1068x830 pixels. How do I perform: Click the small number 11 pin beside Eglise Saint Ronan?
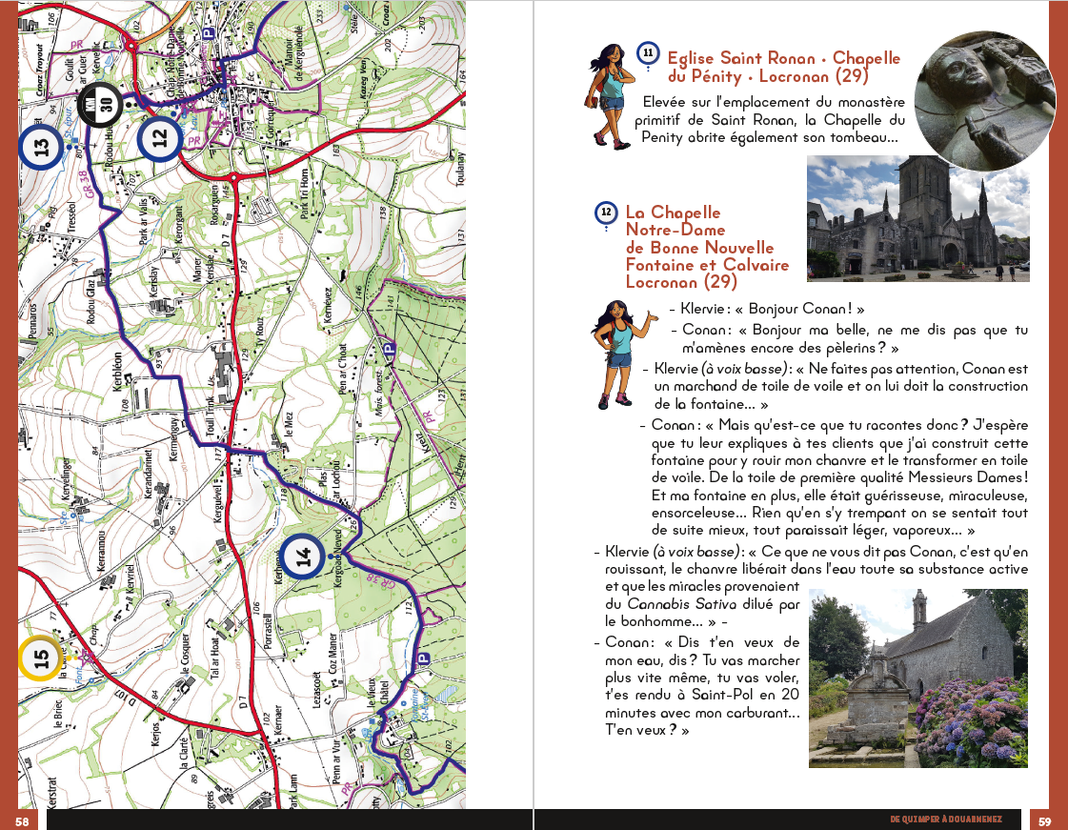click(x=647, y=53)
